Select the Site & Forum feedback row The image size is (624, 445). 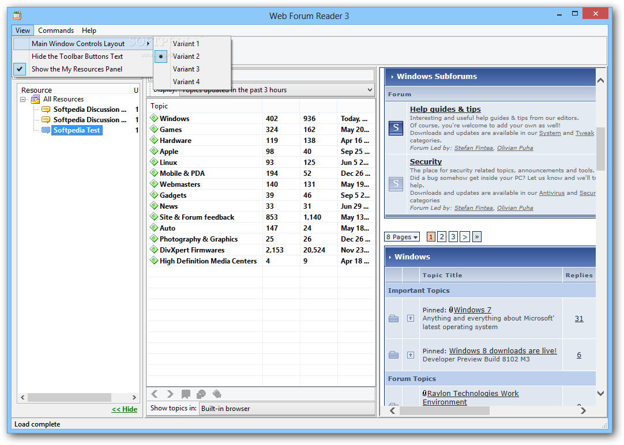[261, 217]
